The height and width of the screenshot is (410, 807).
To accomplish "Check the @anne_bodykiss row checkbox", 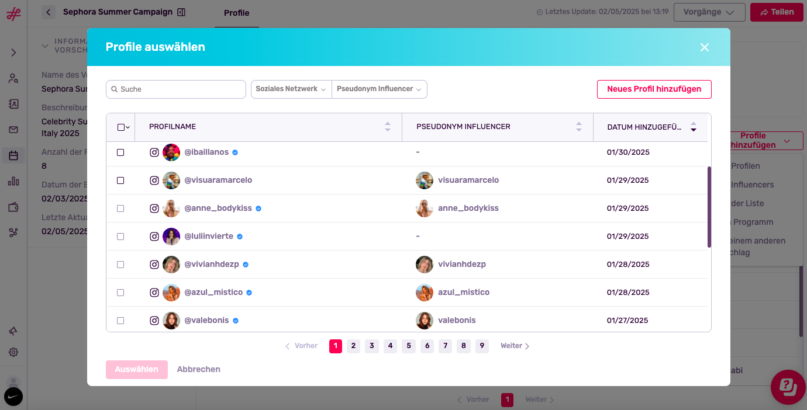I will [x=120, y=209].
